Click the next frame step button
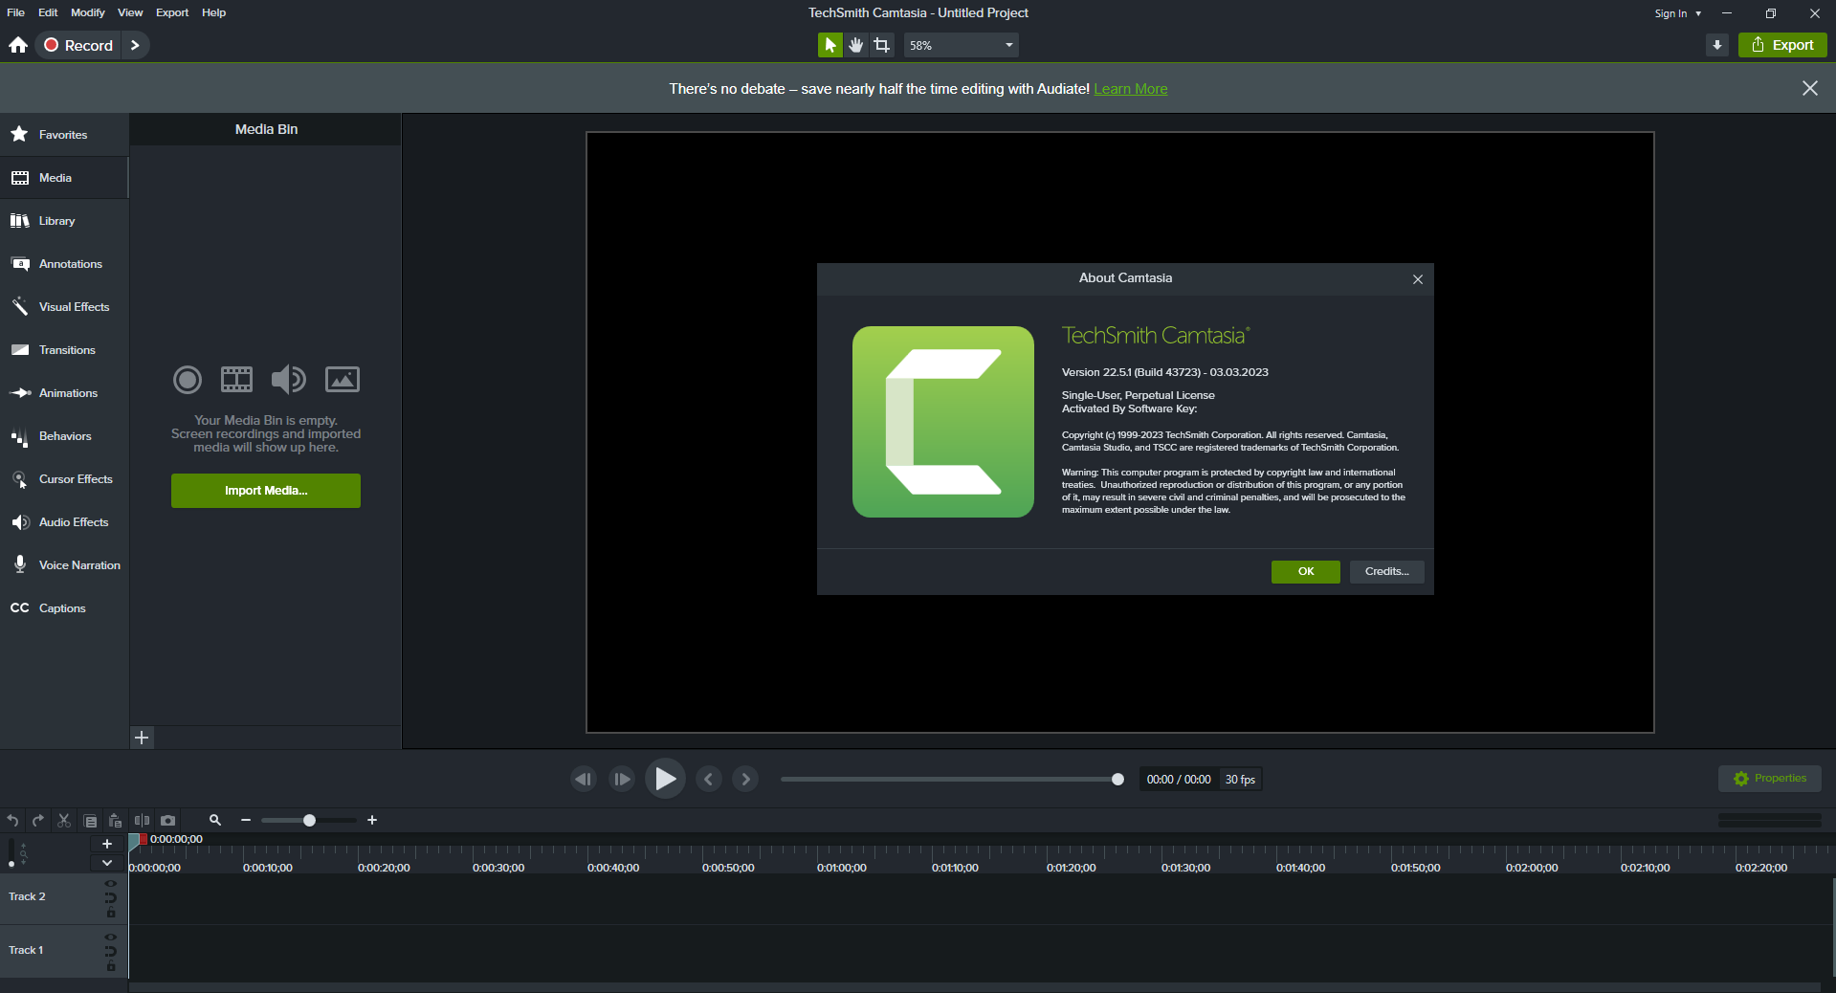The width and height of the screenshot is (1836, 993). click(x=622, y=779)
